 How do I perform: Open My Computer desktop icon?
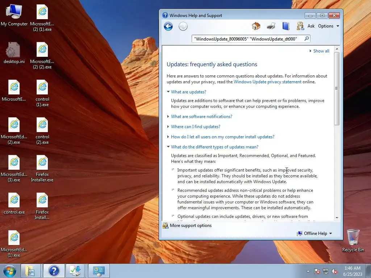coord(14,15)
